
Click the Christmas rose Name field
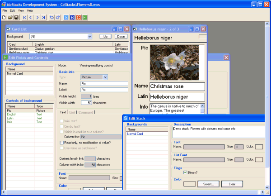pyautogui.click(x=177, y=86)
